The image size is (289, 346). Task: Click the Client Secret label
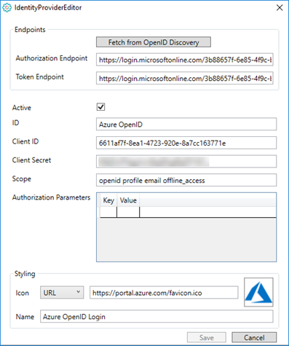31,160
